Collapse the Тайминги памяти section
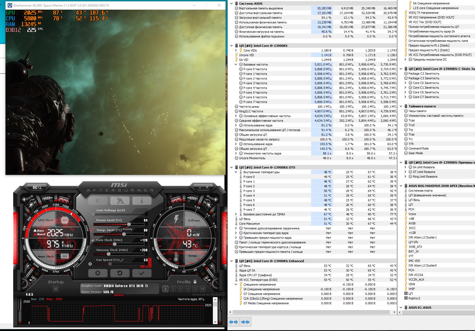The image size is (475, 331). (x=401, y=106)
